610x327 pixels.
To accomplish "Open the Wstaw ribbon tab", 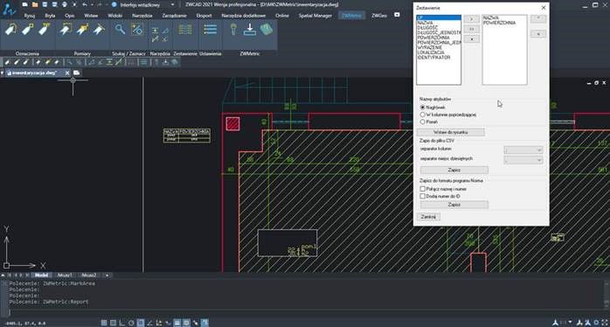I will (91, 16).
